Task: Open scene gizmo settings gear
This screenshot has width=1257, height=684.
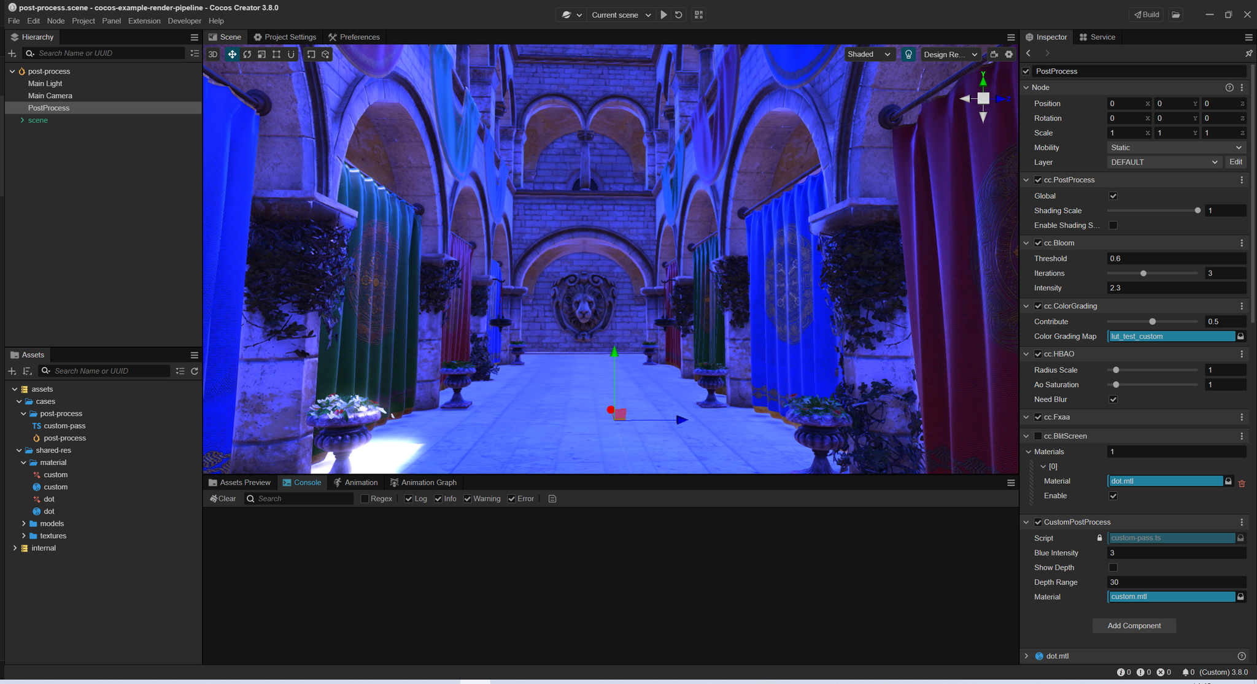Action: click(1009, 55)
